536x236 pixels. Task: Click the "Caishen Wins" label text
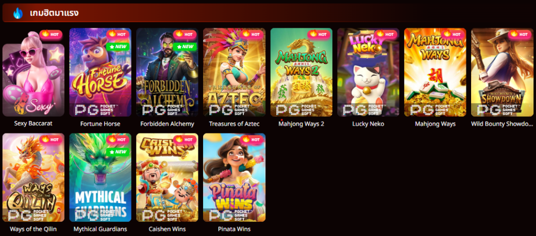point(167,229)
